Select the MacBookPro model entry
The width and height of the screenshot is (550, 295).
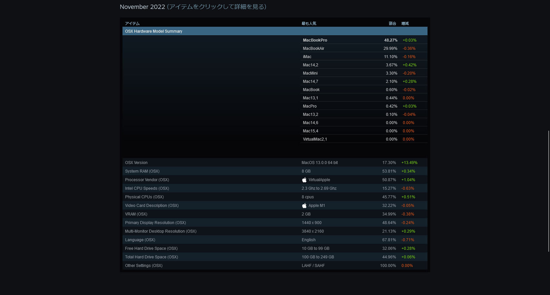pyautogui.click(x=364, y=40)
